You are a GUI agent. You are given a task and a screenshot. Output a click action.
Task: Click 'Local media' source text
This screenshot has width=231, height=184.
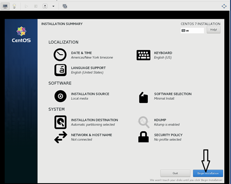coord(80,98)
